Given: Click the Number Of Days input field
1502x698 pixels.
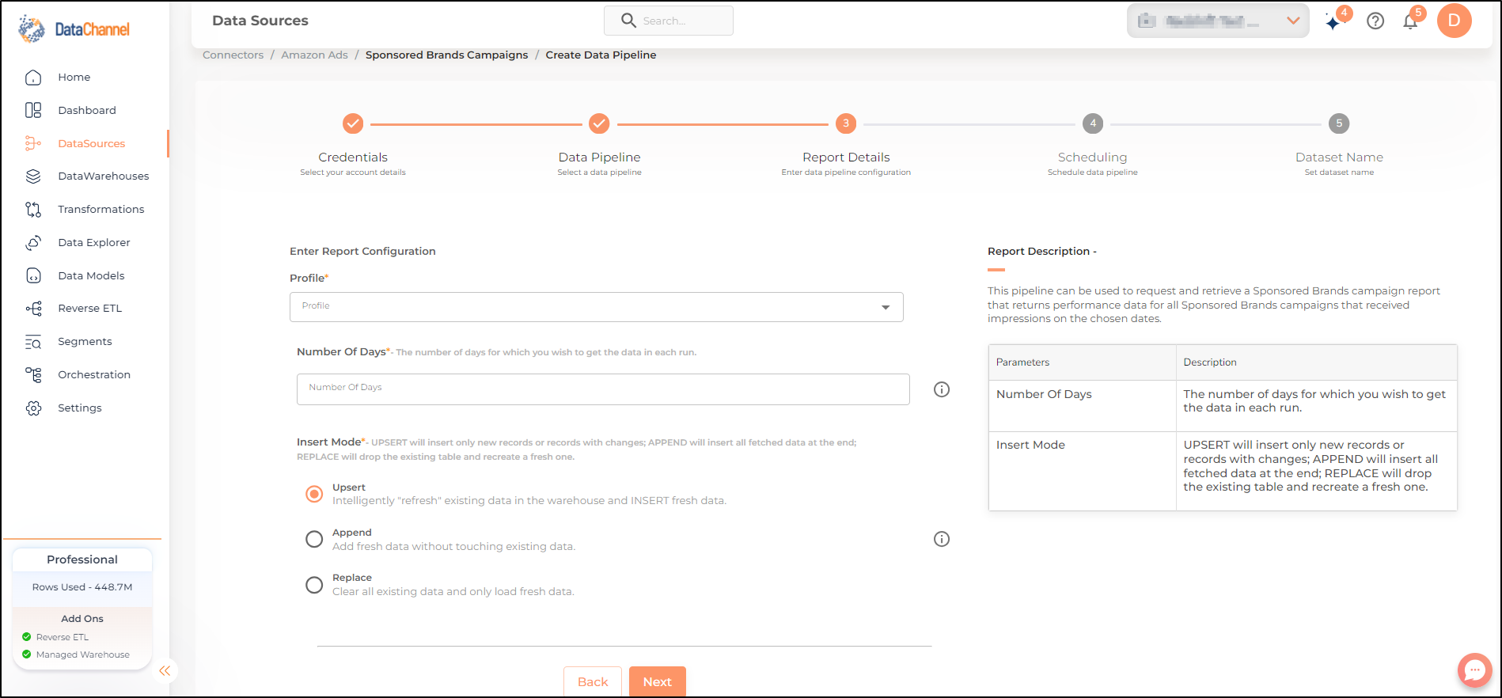Looking at the screenshot, I should (603, 389).
